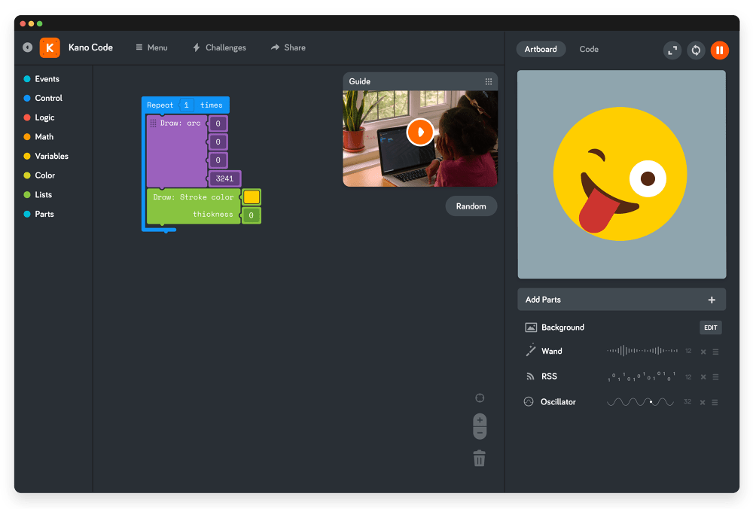753x509 pixels.
Task: Pause the running program
Action: point(719,50)
